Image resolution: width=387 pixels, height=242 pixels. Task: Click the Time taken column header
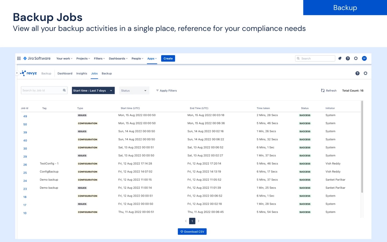(x=263, y=108)
